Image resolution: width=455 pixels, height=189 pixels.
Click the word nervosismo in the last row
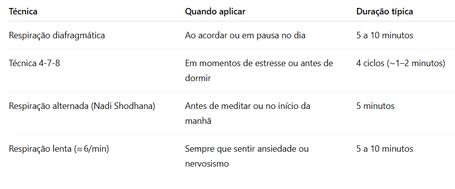tap(207, 164)
